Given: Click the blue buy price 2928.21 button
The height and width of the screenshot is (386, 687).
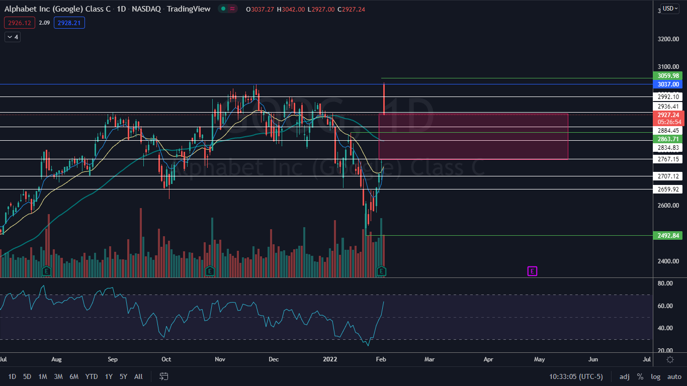Looking at the screenshot, I should pos(69,23).
